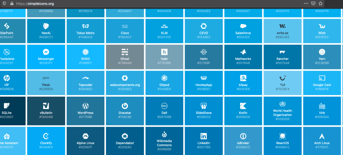Select the Tokyo Metro logo icon
The width and height of the screenshot is (343, 155).
(85, 26)
